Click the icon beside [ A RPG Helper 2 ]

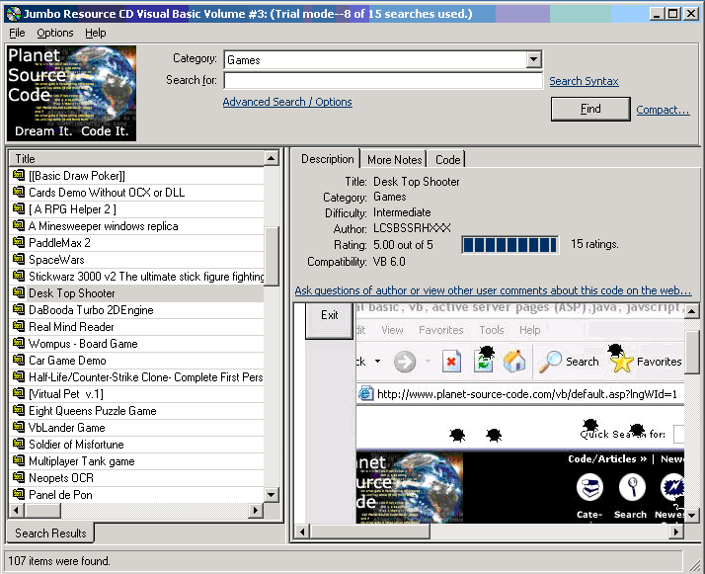(19, 208)
